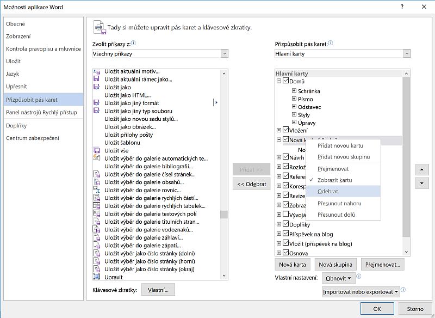Open Panel nástrojů Rychlý přístup category
This screenshot has width=435, height=318.
[43, 112]
